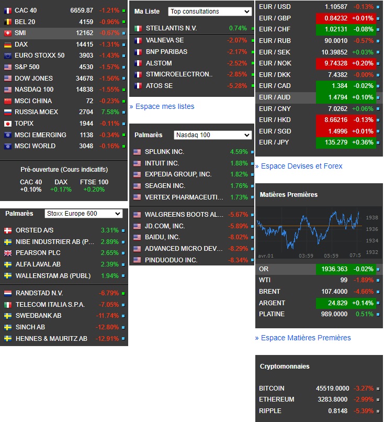Click the green square marker on the ATOS SE row
The width and height of the screenshot is (384, 422).
pyautogui.click(x=253, y=86)
